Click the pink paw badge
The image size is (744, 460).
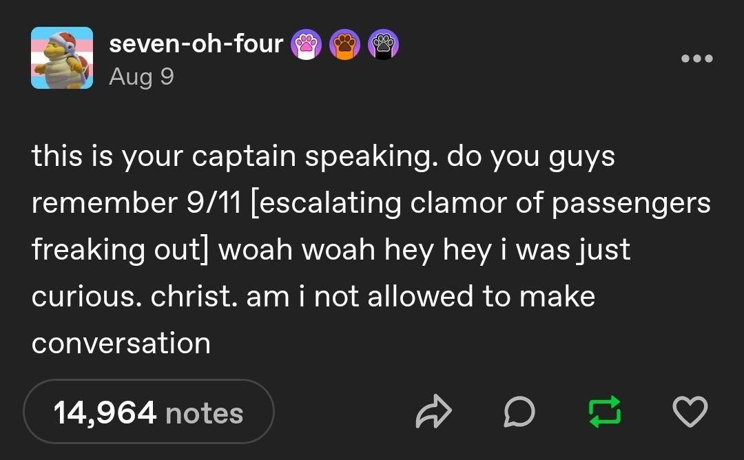click(307, 45)
